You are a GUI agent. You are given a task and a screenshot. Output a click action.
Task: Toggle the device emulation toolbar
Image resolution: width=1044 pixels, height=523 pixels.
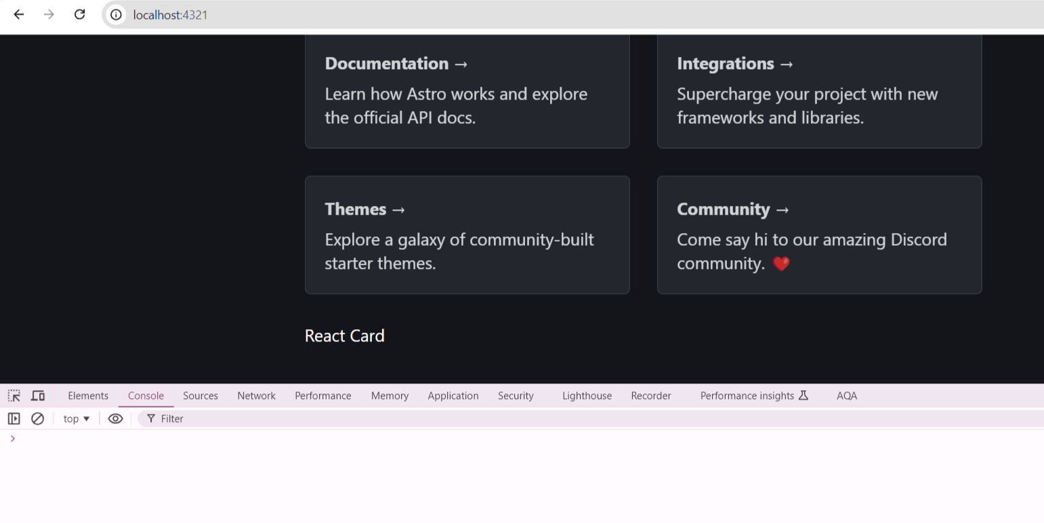pos(37,395)
